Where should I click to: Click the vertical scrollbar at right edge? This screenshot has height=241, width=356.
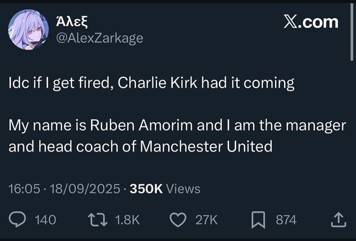(x=350, y=31)
